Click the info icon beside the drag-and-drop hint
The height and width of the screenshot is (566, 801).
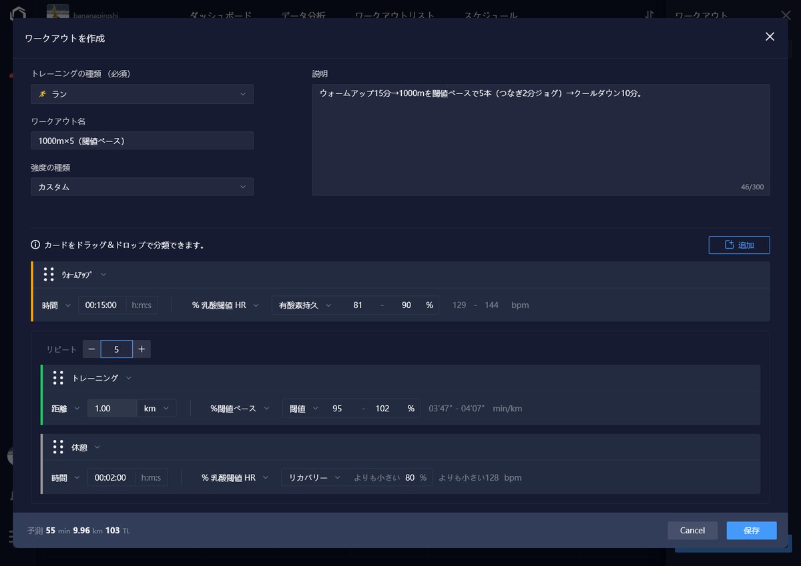click(35, 245)
